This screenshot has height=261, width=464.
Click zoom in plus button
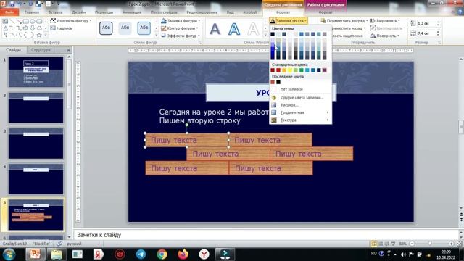(x=451, y=244)
